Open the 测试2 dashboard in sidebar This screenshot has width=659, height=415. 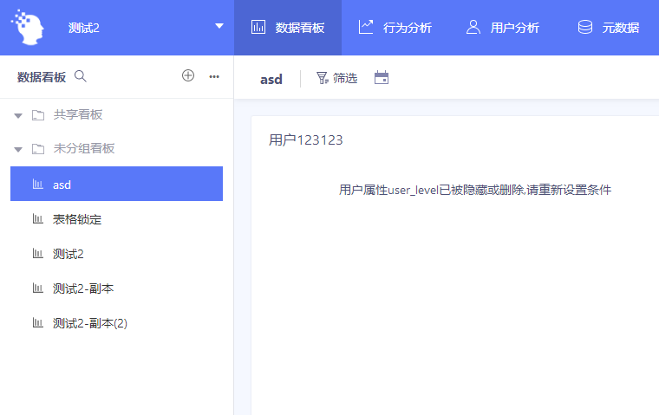pyautogui.click(x=68, y=254)
